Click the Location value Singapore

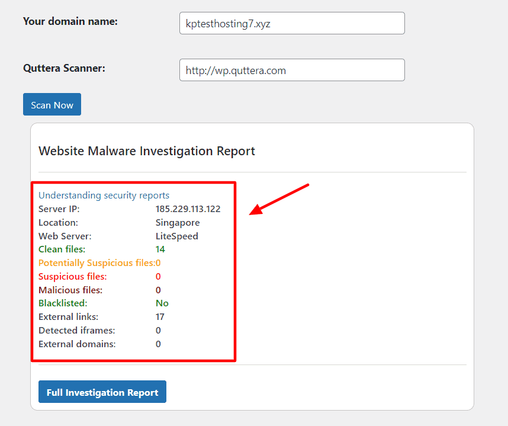(x=178, y=223)
